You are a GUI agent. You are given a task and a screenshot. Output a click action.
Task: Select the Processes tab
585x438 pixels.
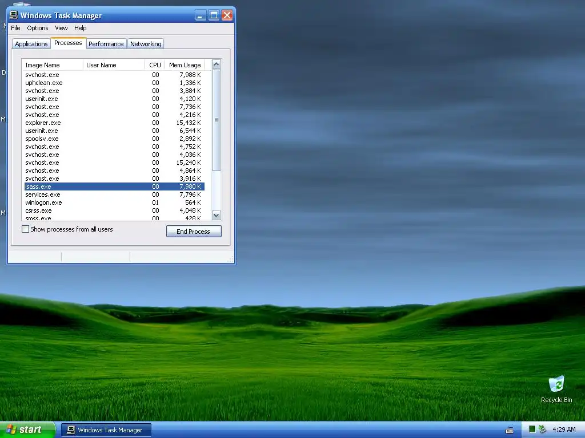click(x=68, y=43)
